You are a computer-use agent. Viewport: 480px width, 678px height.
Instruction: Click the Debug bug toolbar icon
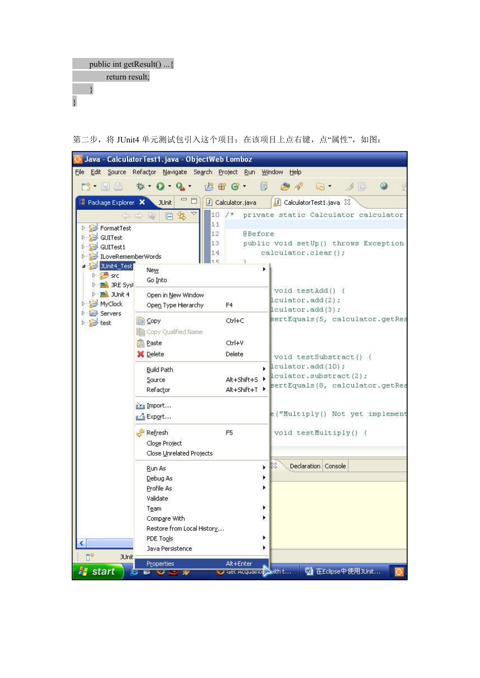pyautogui.click(x=140, y=187)
